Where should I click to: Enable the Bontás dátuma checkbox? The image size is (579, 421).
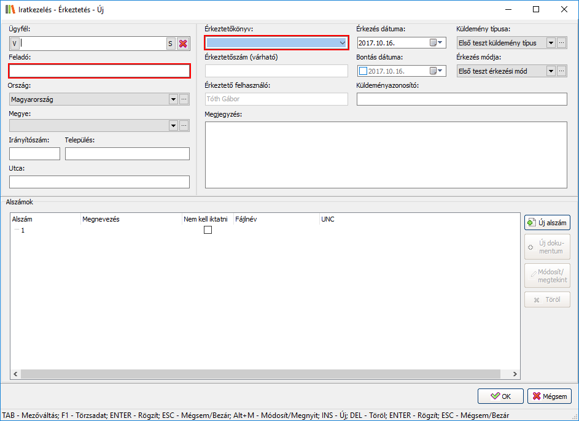click(x=363, y=71)
